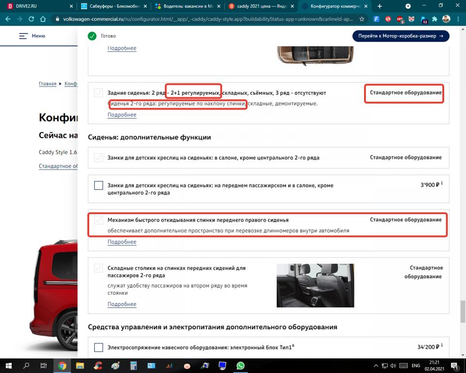Toggle the Механизм быстрого откидывания checkbox

99,220
